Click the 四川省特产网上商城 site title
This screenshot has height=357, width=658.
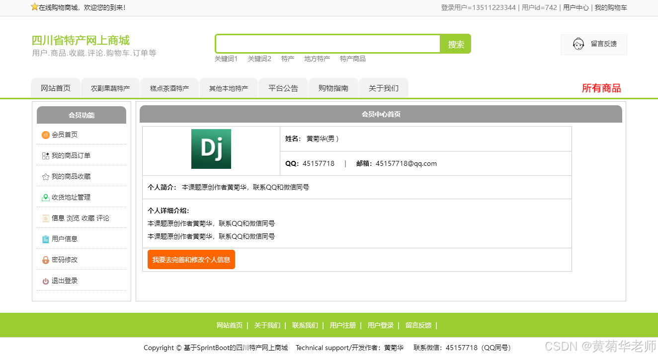[81, 40]
